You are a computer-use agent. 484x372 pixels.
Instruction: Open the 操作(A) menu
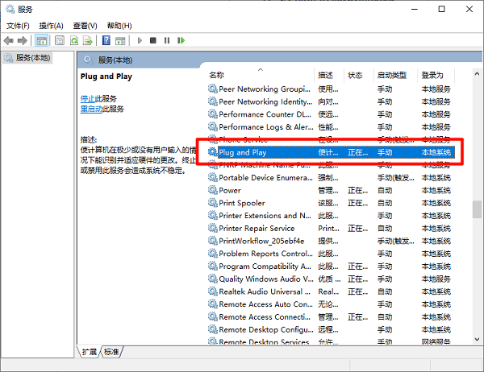click(x=52, y=26)
